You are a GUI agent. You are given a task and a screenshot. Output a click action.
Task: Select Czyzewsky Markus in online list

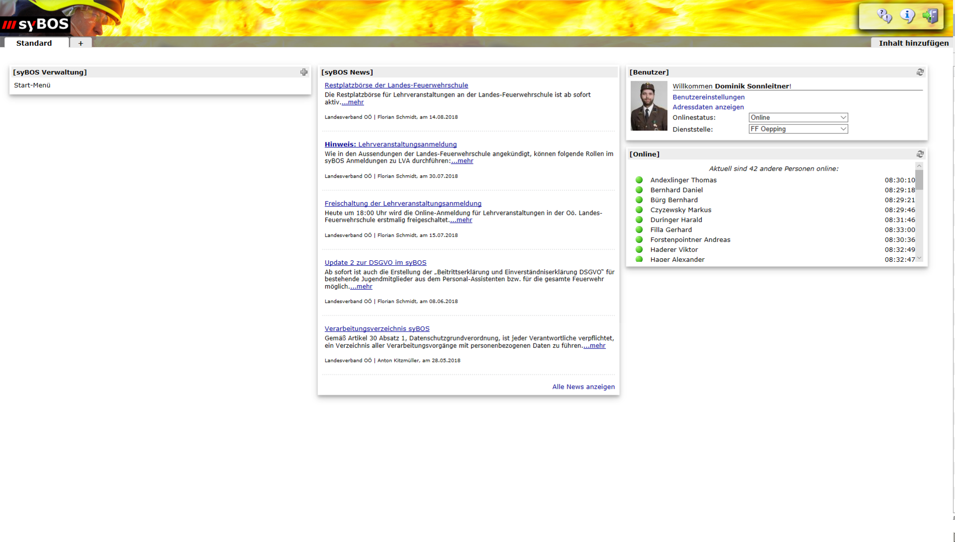pos(680,210)
